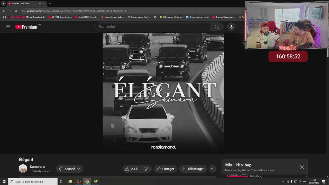Click the Élégant video player
The height and width of the screenshot is (185, 329).
163,93
